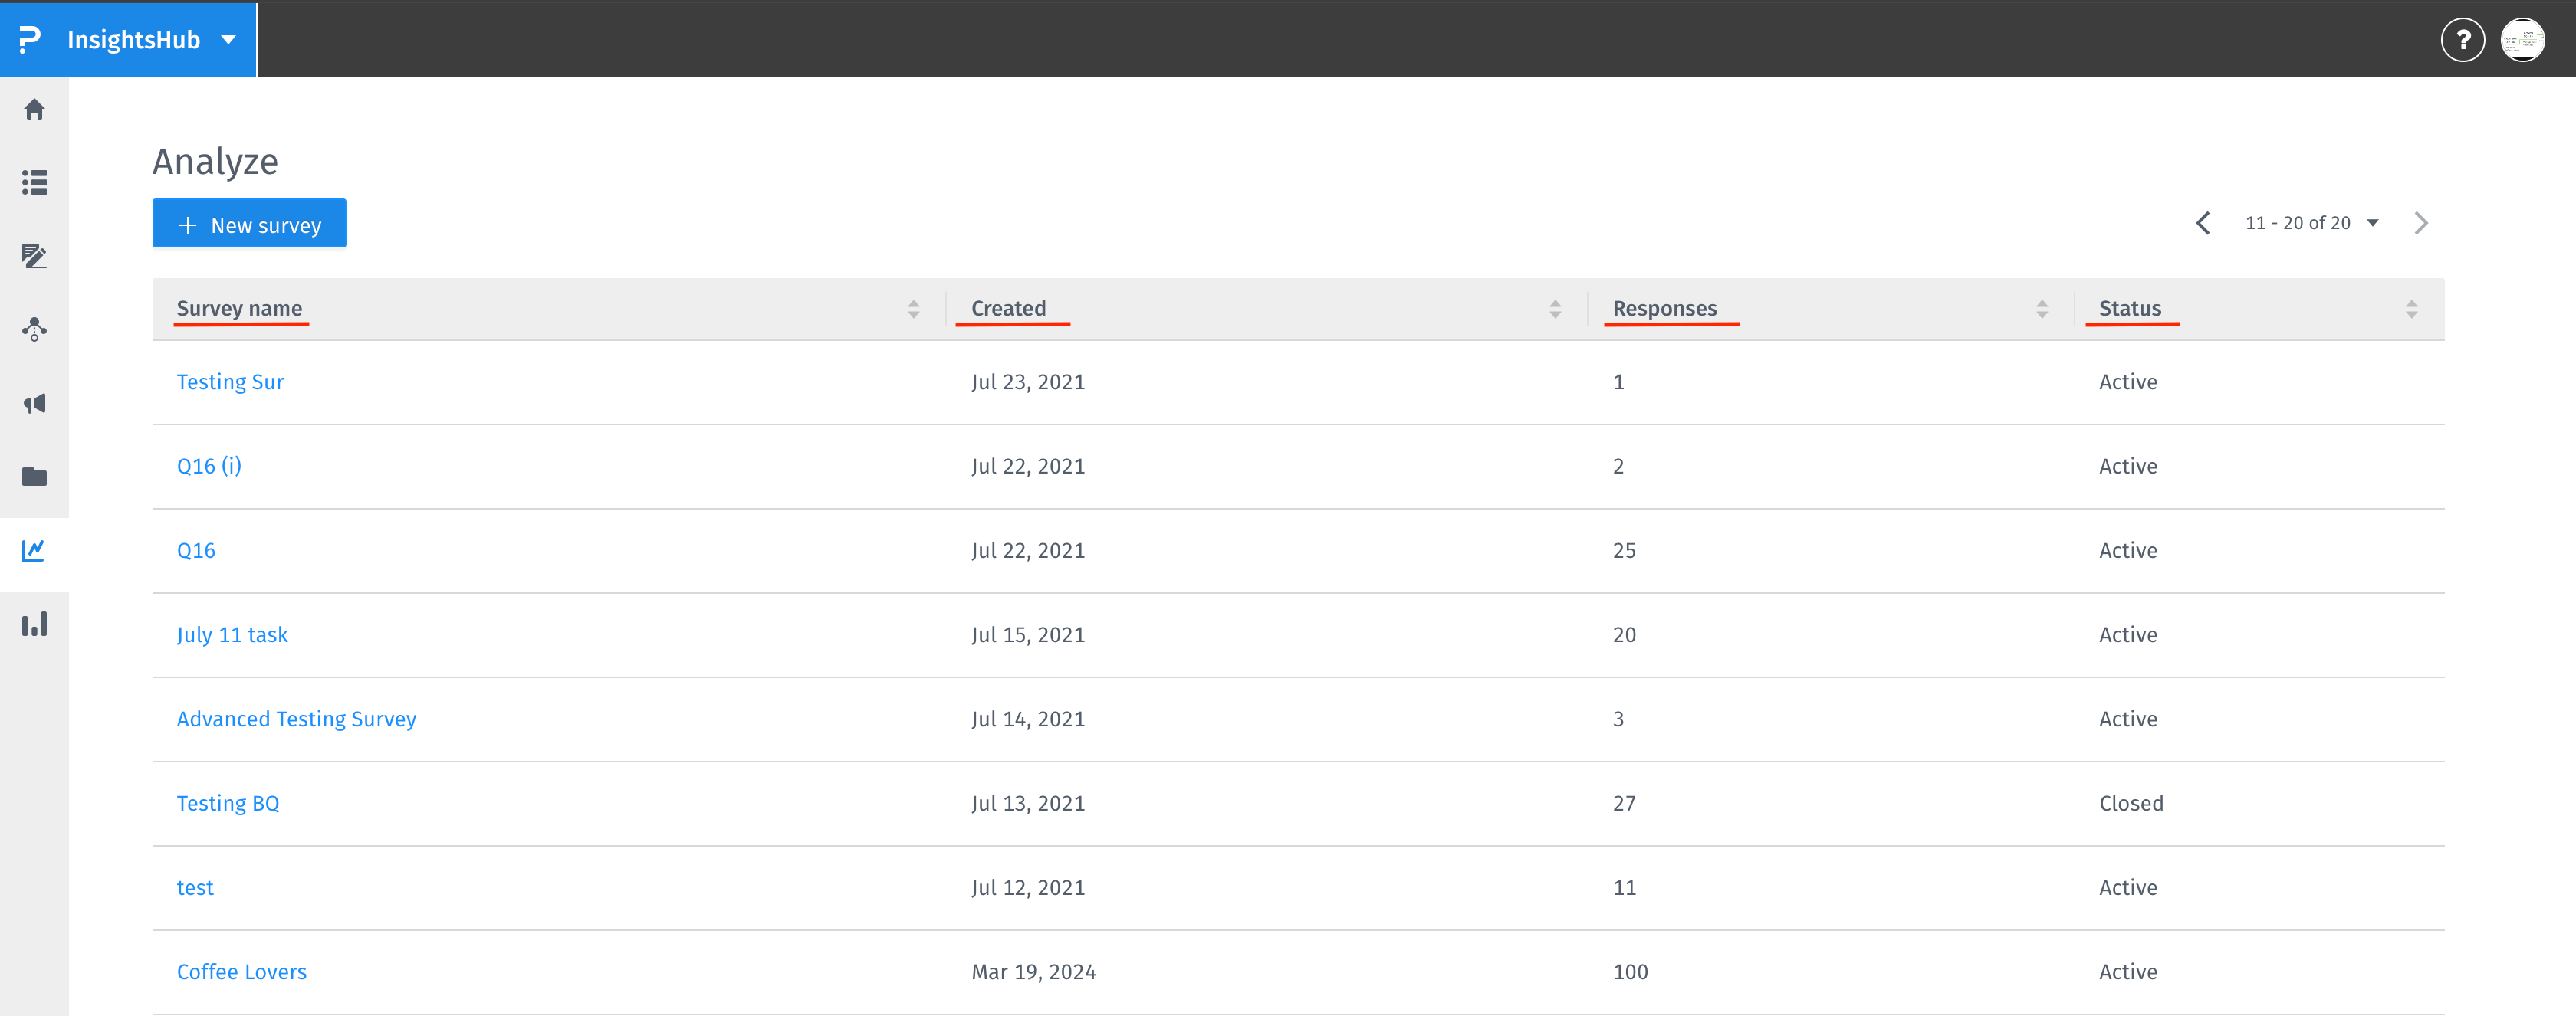Click the network nodes sidebar icon
Image resolution: width=2576 pixels, height=1016 pixels.
point(34,329)
